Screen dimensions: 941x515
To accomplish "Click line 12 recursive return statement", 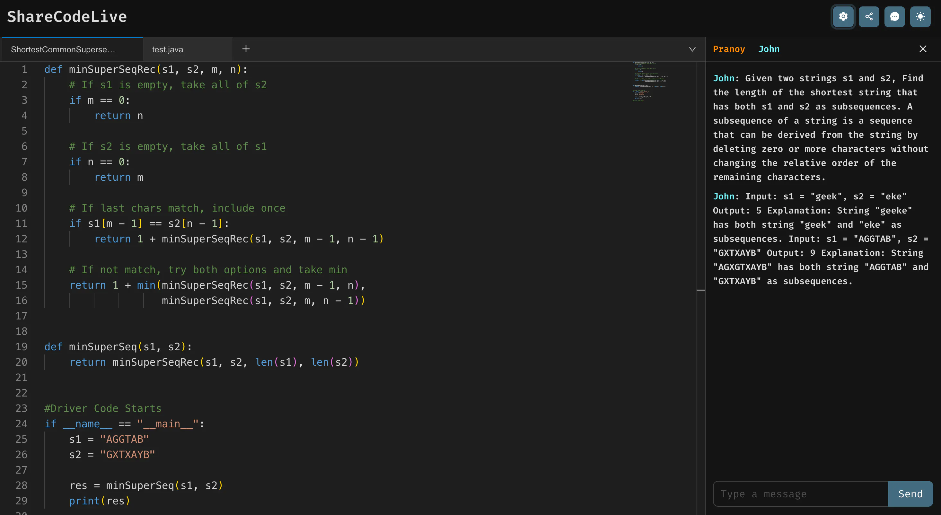I will click(239, 239).
